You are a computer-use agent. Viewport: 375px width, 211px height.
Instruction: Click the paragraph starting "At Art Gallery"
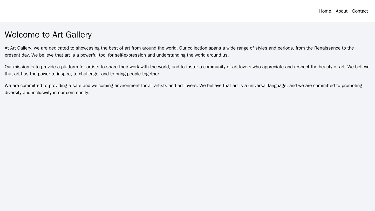point(179,51)
